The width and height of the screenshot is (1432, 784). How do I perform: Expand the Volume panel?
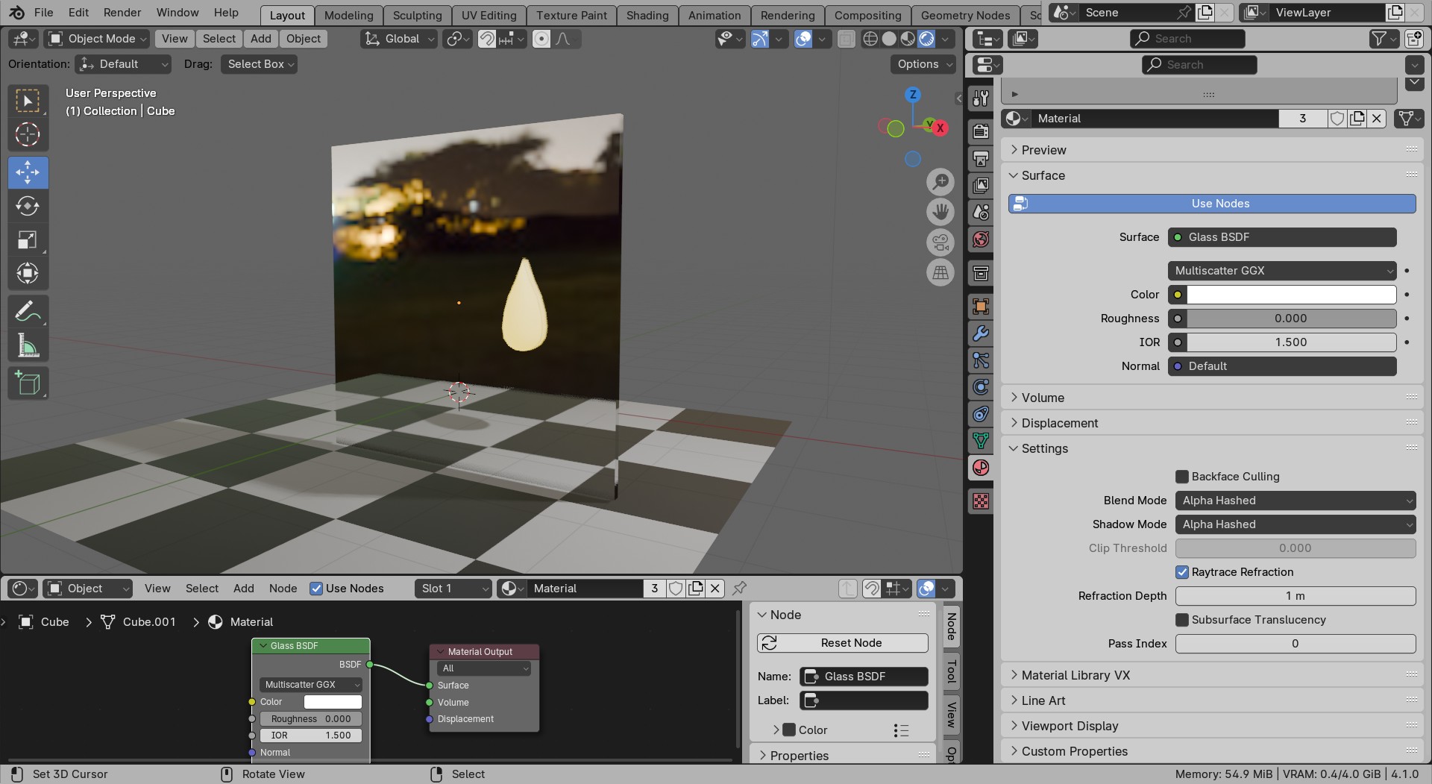coord(1043,398)
